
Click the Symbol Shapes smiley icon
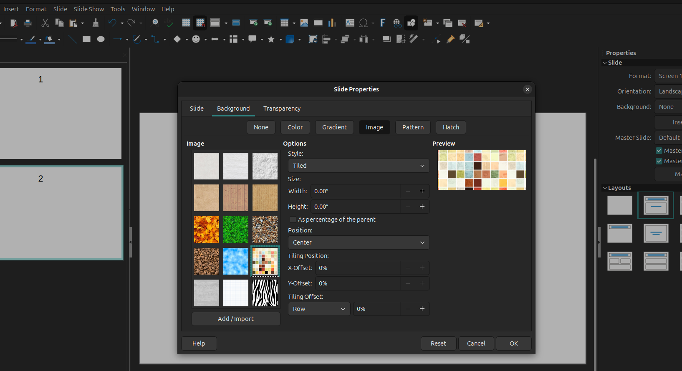[196, 39]
